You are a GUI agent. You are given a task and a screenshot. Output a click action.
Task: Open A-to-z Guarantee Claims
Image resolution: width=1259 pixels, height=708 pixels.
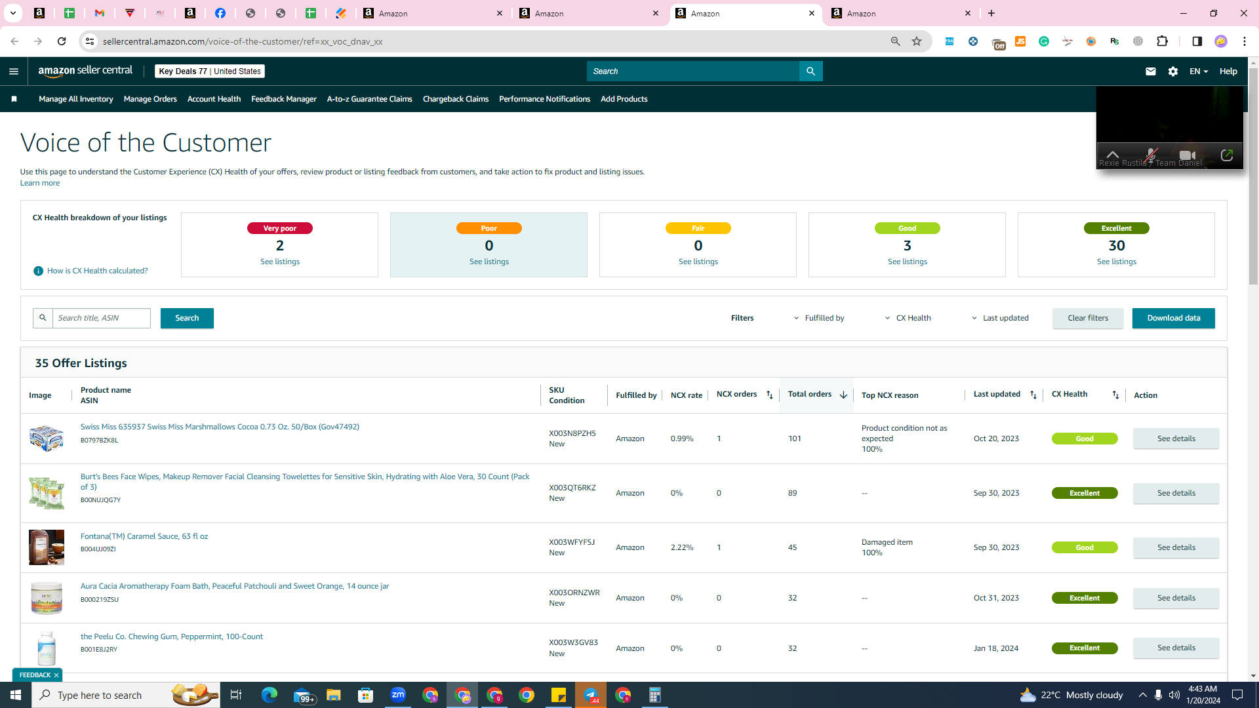pyautogui.click(x=370, y=99)
